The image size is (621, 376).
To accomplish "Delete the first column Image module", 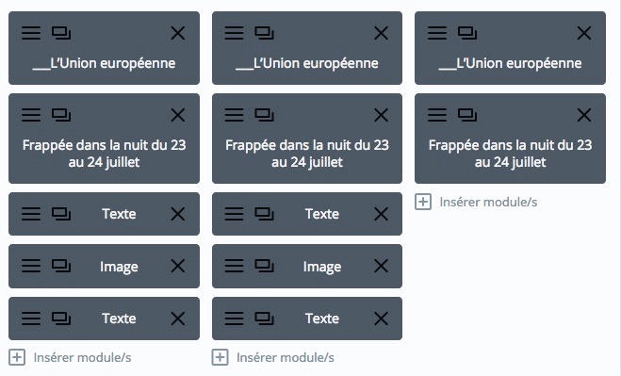I will coord(178,266).
